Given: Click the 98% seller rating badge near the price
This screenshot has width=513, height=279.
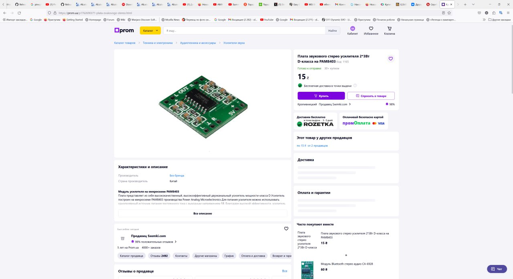Looking at the screenshot, I should [390, 104].
